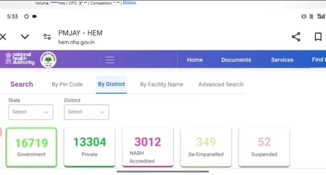
Task: Expand the State select dropdown
Action: (x=31, y=112)
